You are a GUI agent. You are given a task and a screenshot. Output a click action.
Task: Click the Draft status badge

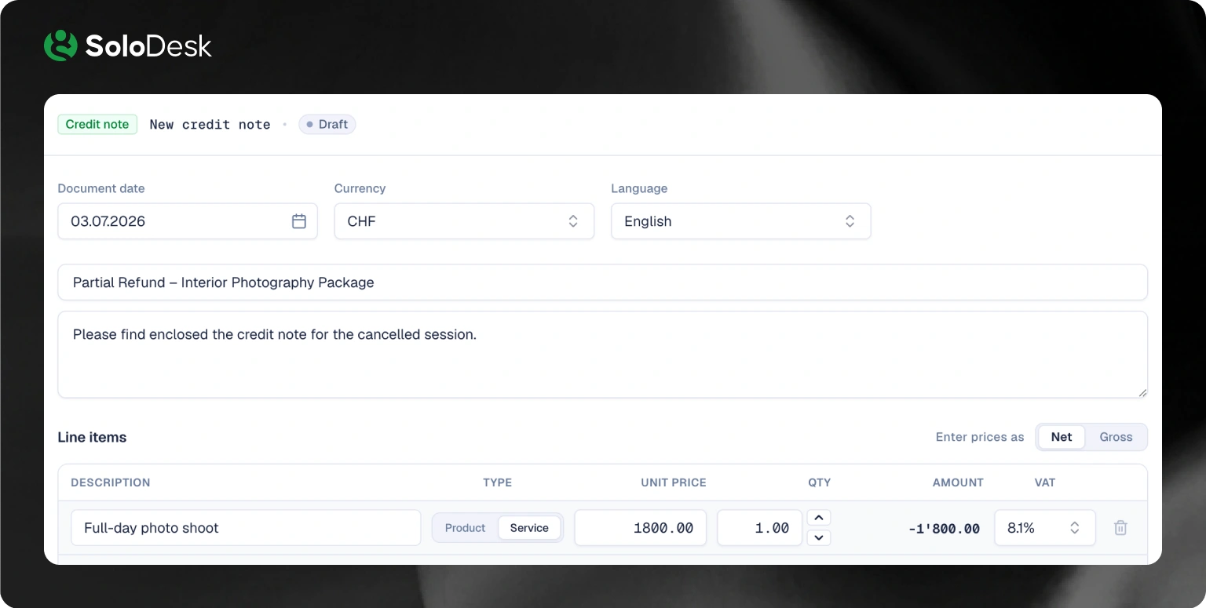pyautogui.click(x=327, y=124)
